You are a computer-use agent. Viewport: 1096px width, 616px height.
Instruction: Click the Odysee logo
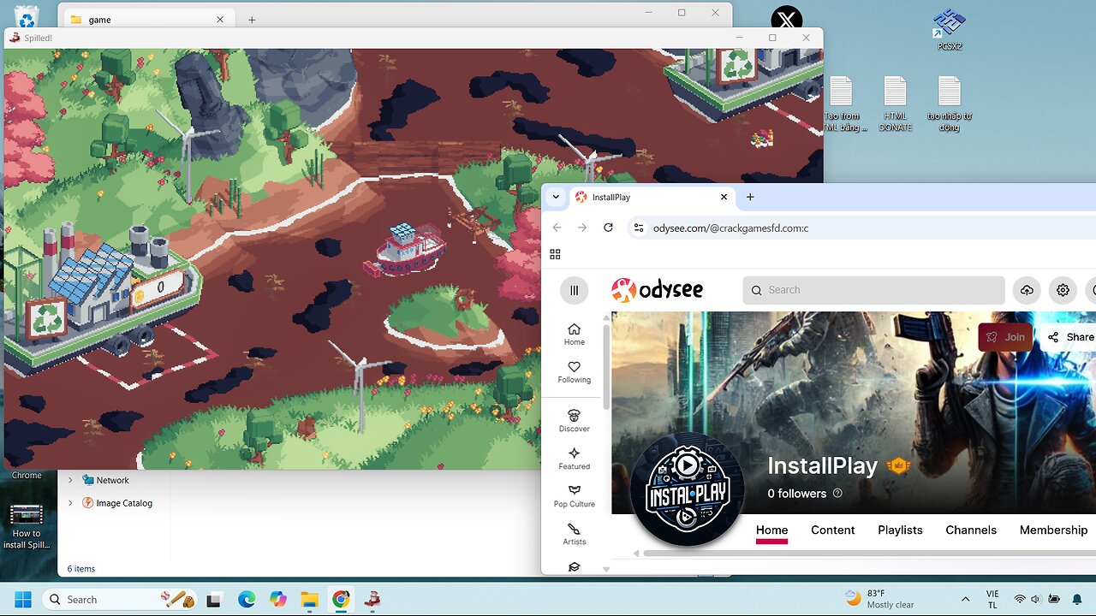[658, 290]
